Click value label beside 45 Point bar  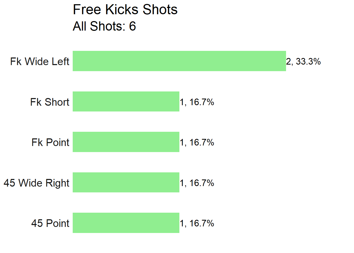pyautogui.click(x=197, y=223)
